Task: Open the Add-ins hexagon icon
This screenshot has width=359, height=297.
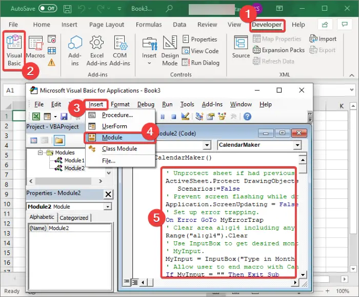Action: [x=75, y=51]
